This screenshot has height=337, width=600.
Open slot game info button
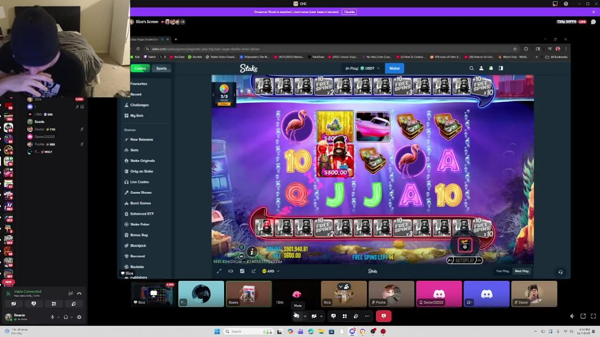[252, 252]
